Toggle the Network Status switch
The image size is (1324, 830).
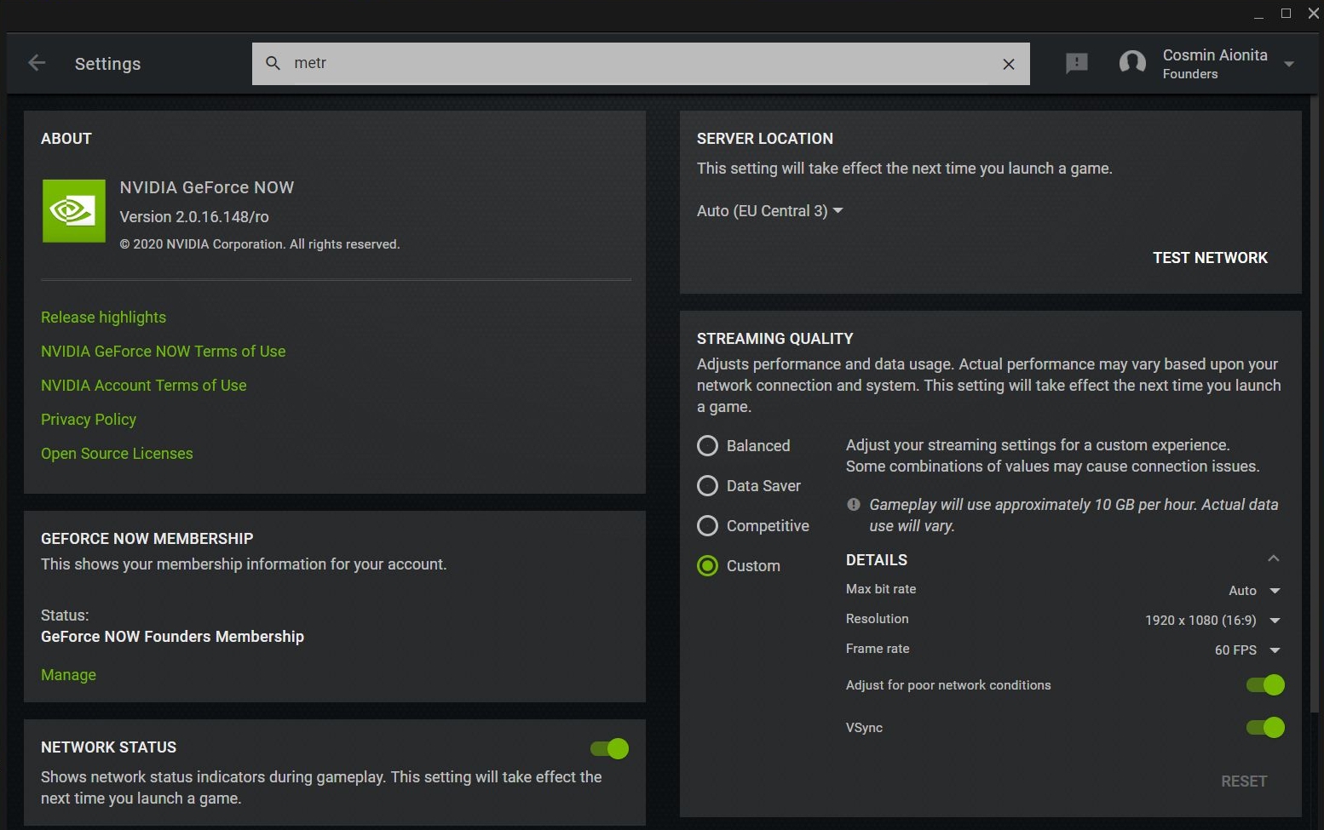coord(610,748)
